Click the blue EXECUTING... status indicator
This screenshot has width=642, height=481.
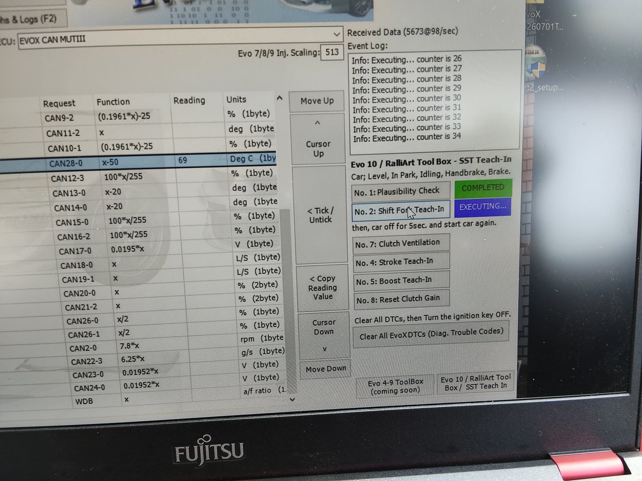[x=483, y=207]
